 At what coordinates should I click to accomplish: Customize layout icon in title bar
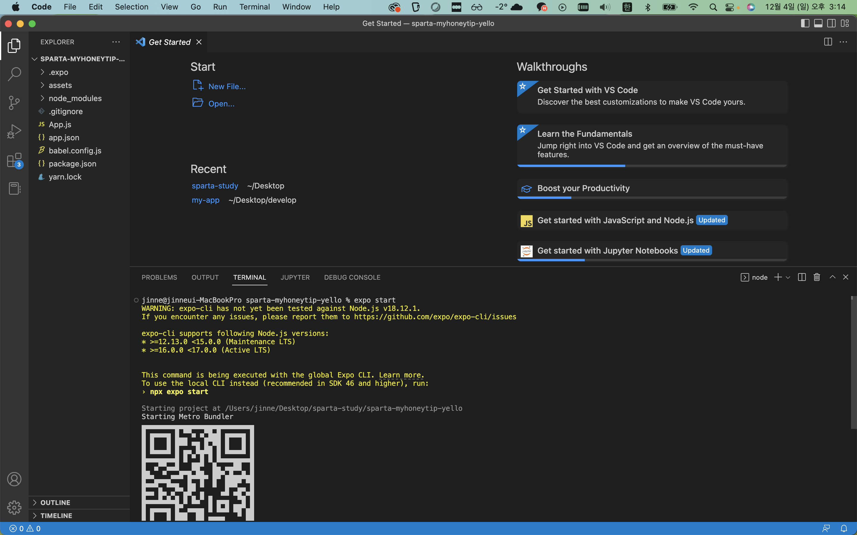click(845, 23)
